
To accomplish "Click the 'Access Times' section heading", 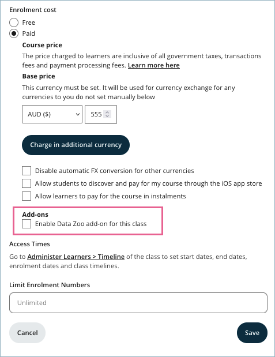I will click(x=29, y=244).
